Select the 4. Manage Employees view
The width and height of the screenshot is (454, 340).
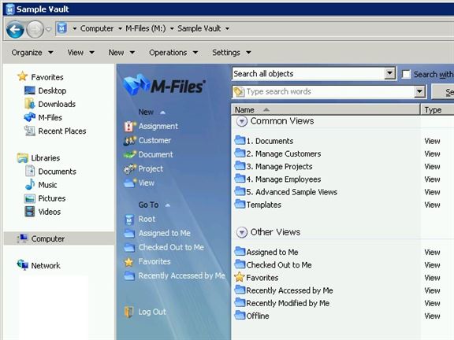[x=277, y=179]
